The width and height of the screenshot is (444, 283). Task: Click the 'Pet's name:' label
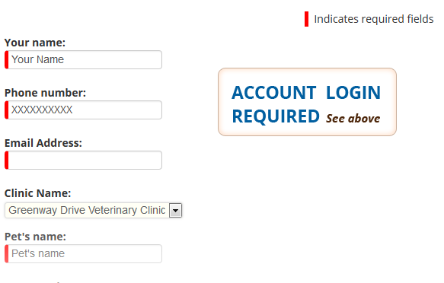tap(35, 237)
